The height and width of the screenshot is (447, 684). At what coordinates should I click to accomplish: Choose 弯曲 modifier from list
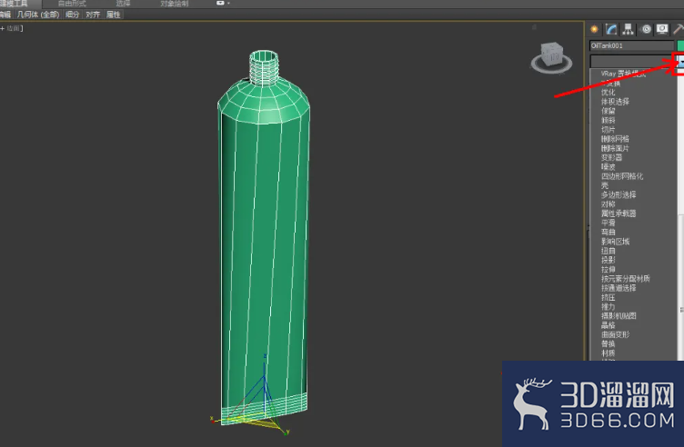[x=609, y=233]
